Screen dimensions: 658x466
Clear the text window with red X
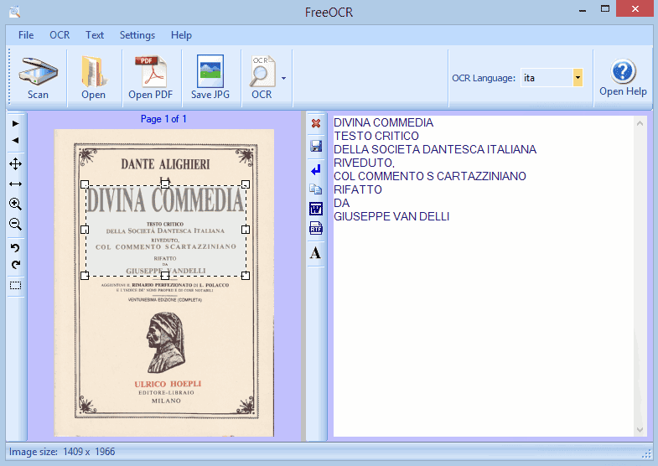click(316, 123)
